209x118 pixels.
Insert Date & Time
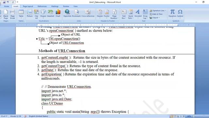[x=156, y=14]
